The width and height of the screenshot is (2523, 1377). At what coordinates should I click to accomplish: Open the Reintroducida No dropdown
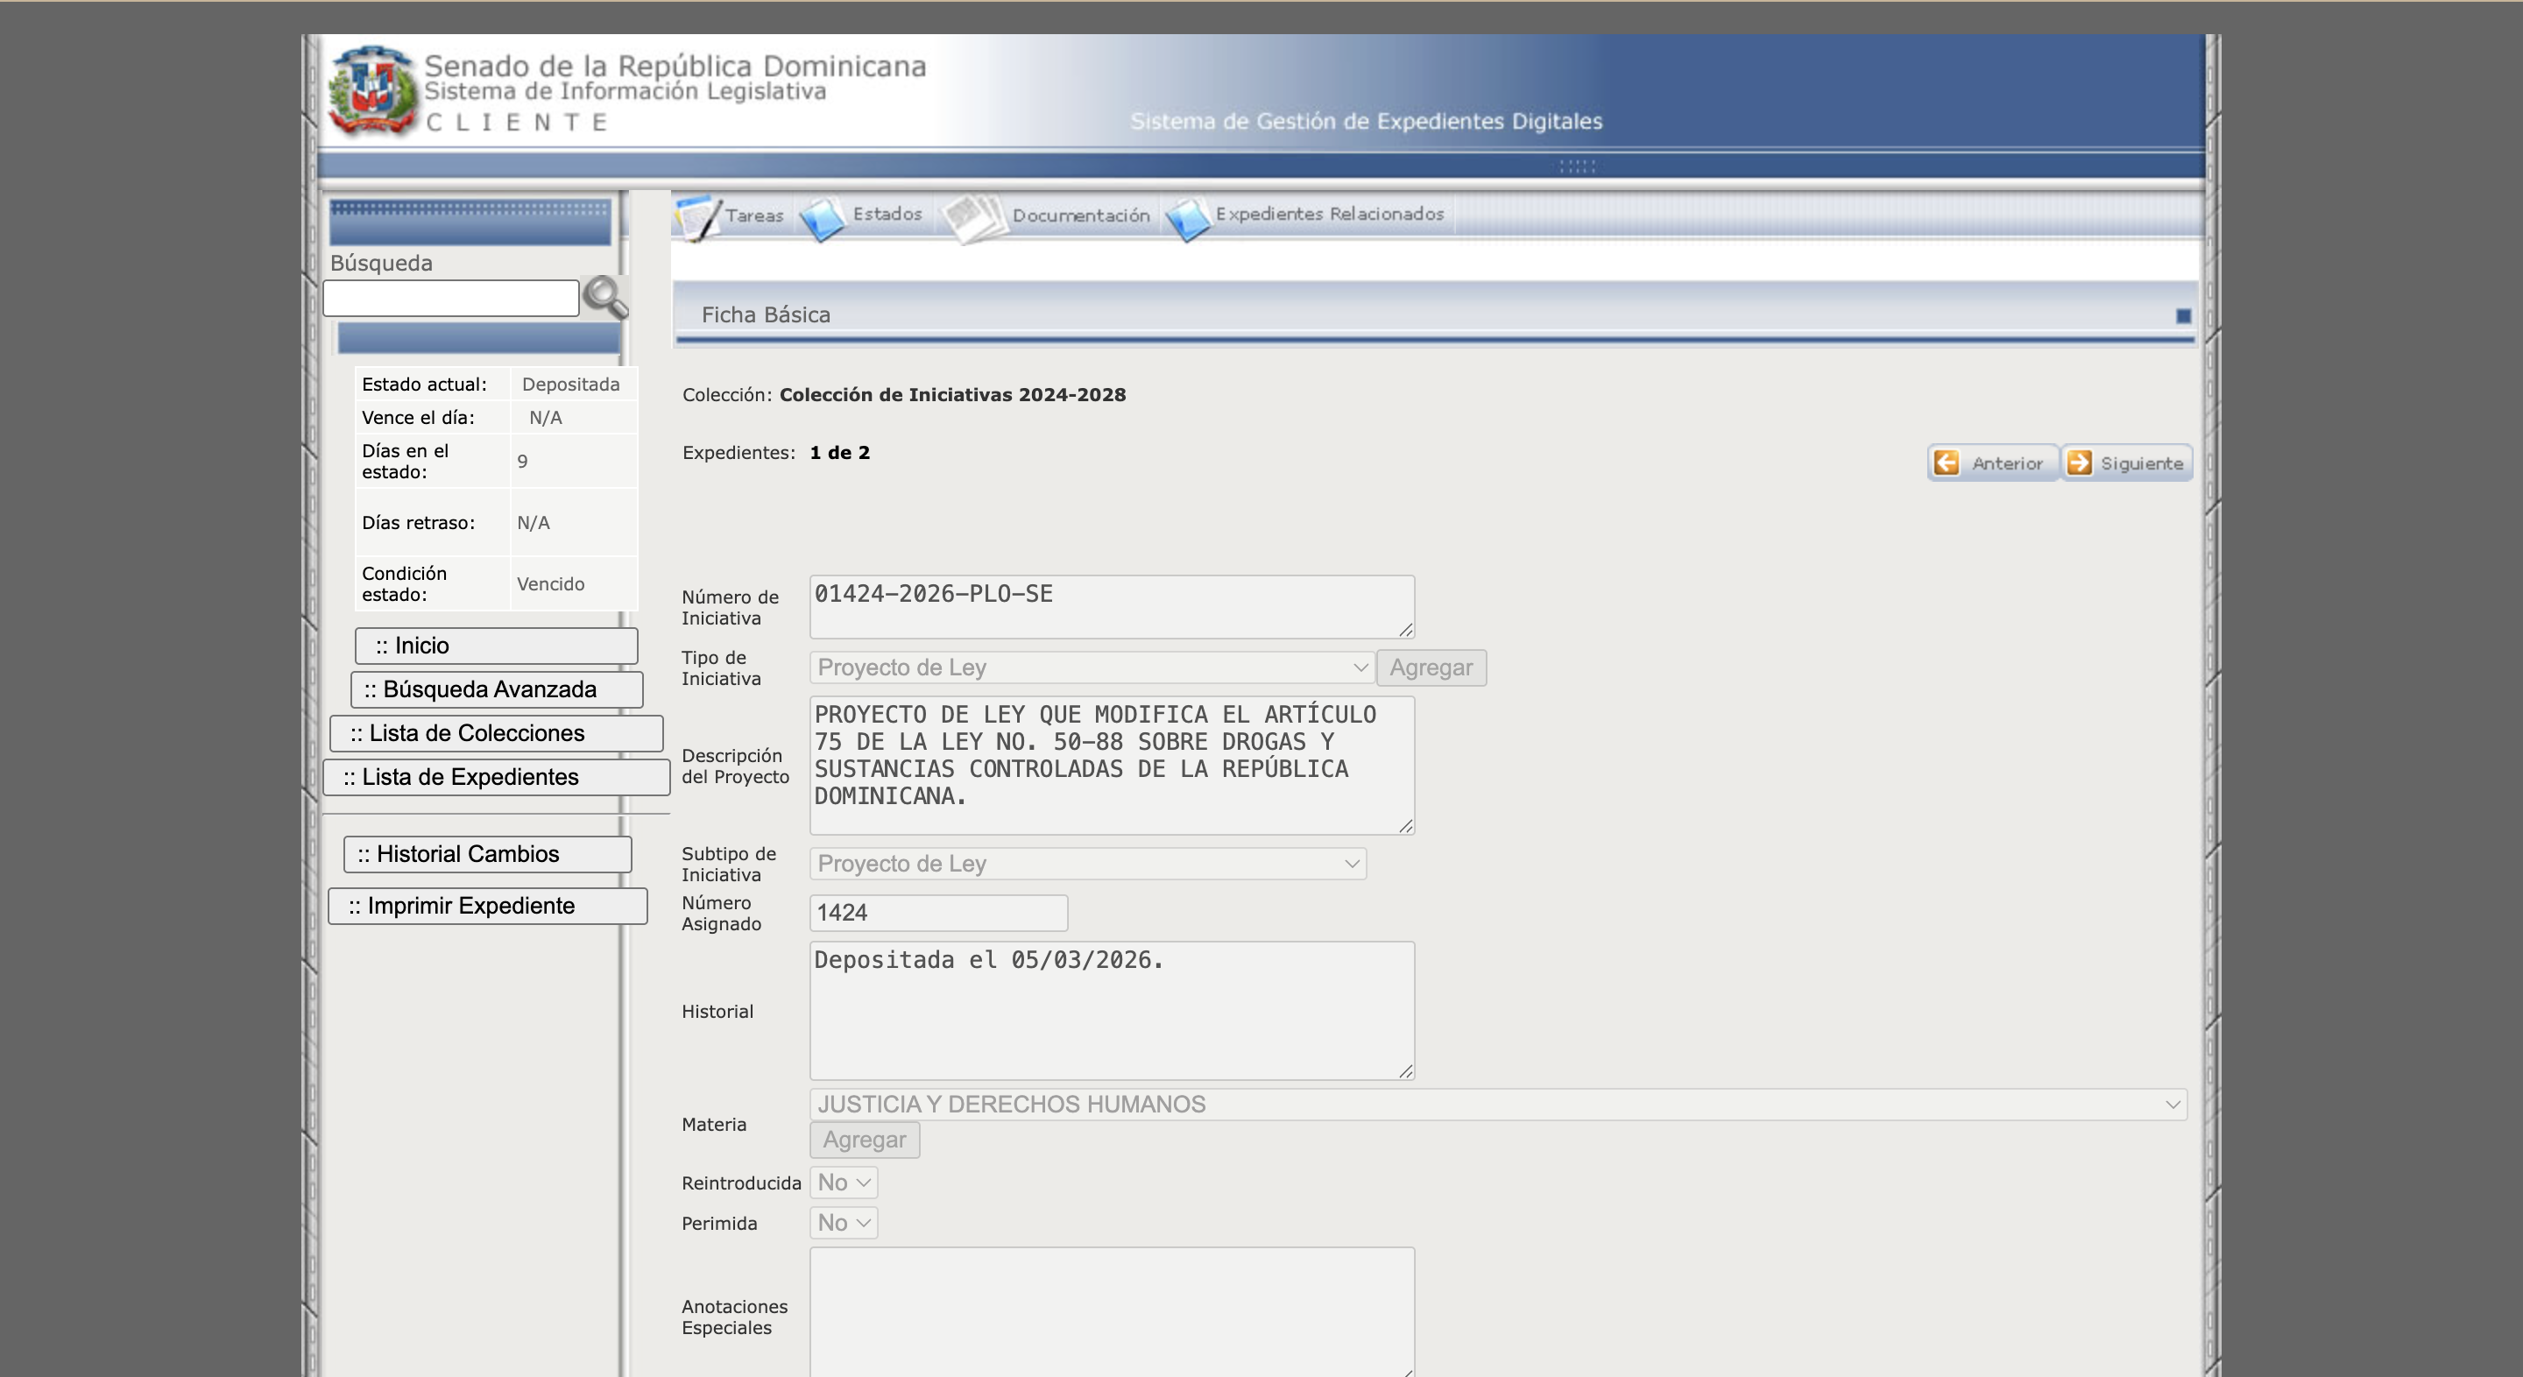pyautogui.click(x=844, y=1183)
